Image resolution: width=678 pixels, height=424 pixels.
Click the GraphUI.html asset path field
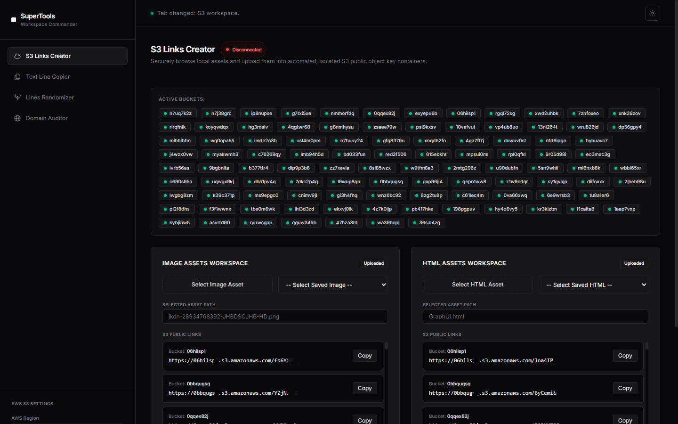point(535,317)
